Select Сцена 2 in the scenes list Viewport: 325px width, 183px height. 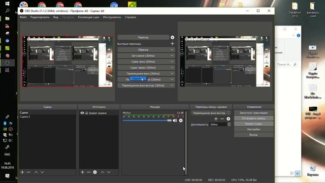tap(47, 117)
